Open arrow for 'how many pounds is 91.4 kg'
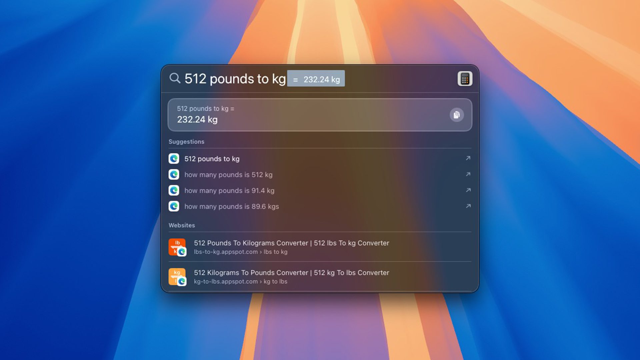The width and height of the screenshot is (640, 360). pyautogui.click(x=468, y=190)
